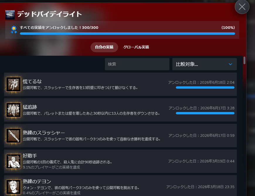The width and height of the screenshot is (255, 196).
Task: Click the 検索 search field
Action: (x=137, y=64)
